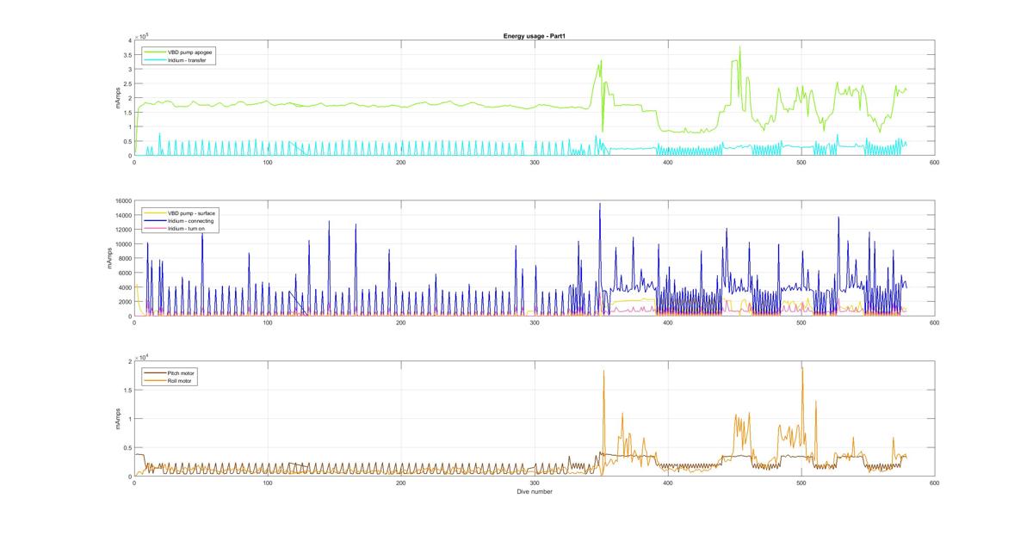Click the pink line sample for Iridium - turn on

[154, 228]
